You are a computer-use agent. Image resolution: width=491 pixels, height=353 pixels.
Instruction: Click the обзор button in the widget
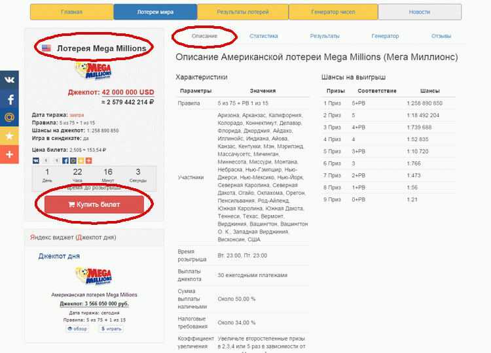pyautogui.click(x=77, y=329)
